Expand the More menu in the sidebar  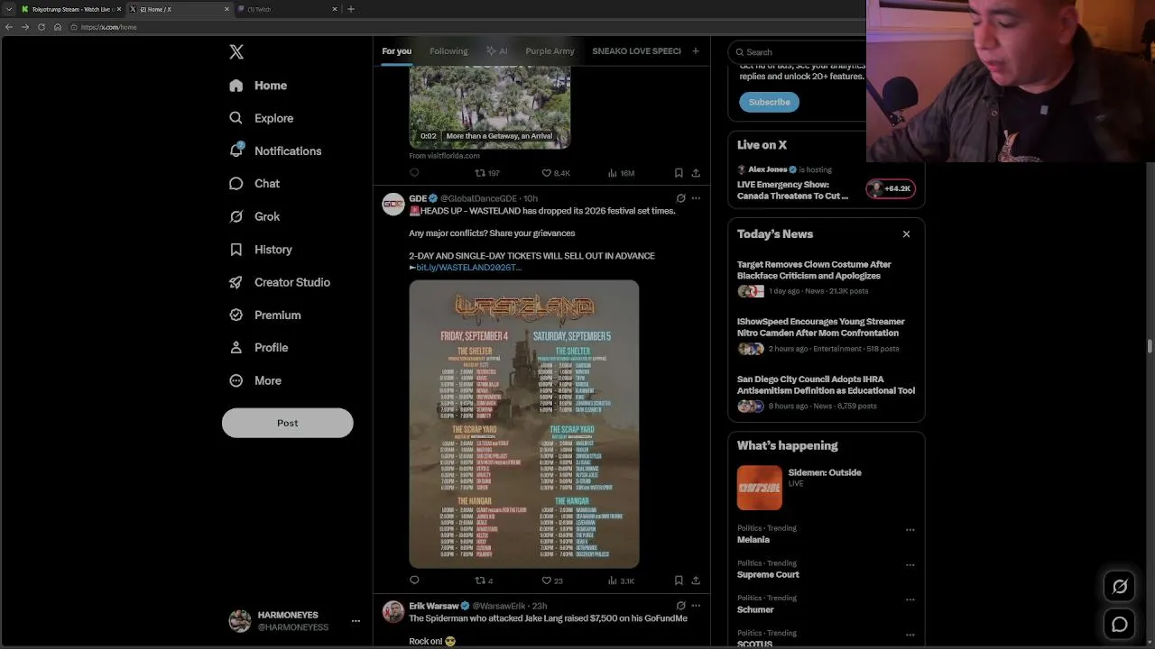tap(255, 380)
